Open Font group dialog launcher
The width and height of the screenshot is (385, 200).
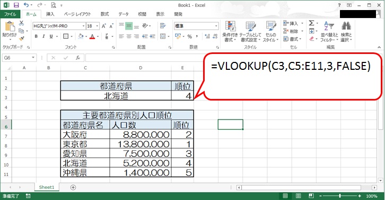pos(113,47)
